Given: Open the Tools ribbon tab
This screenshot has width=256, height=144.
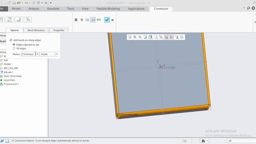Looking at the screenshot, I should 70,9.
